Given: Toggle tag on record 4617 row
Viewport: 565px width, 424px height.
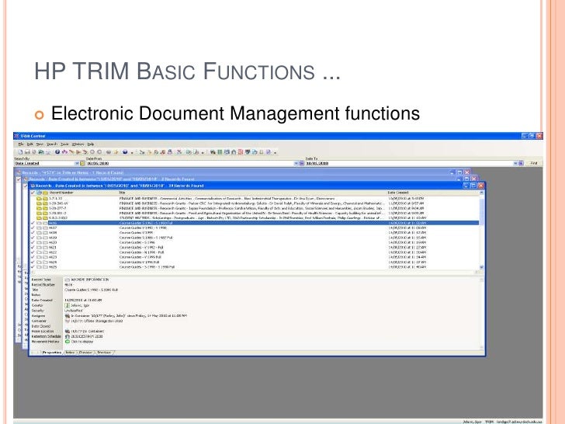Looking at the screenshot, I should pyautogui.click(x=33, y=228).
